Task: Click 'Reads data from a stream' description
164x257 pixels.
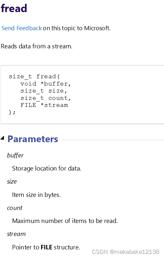Action: pos(36,46)
